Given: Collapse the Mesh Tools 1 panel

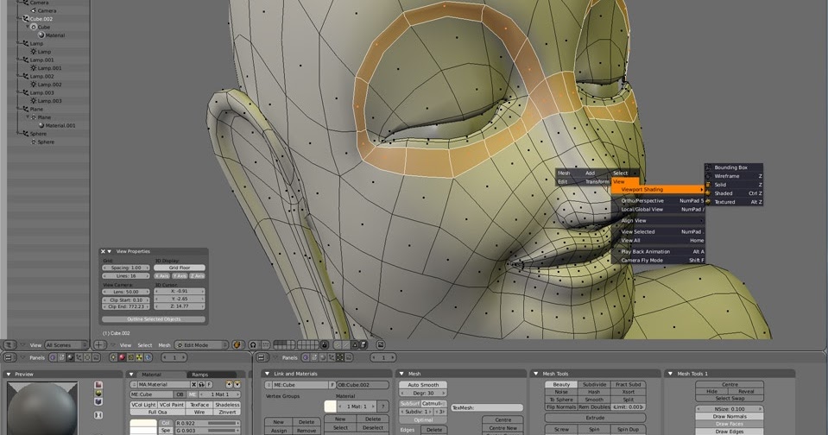Looking at the screenshot, I should tap(671, 374).
